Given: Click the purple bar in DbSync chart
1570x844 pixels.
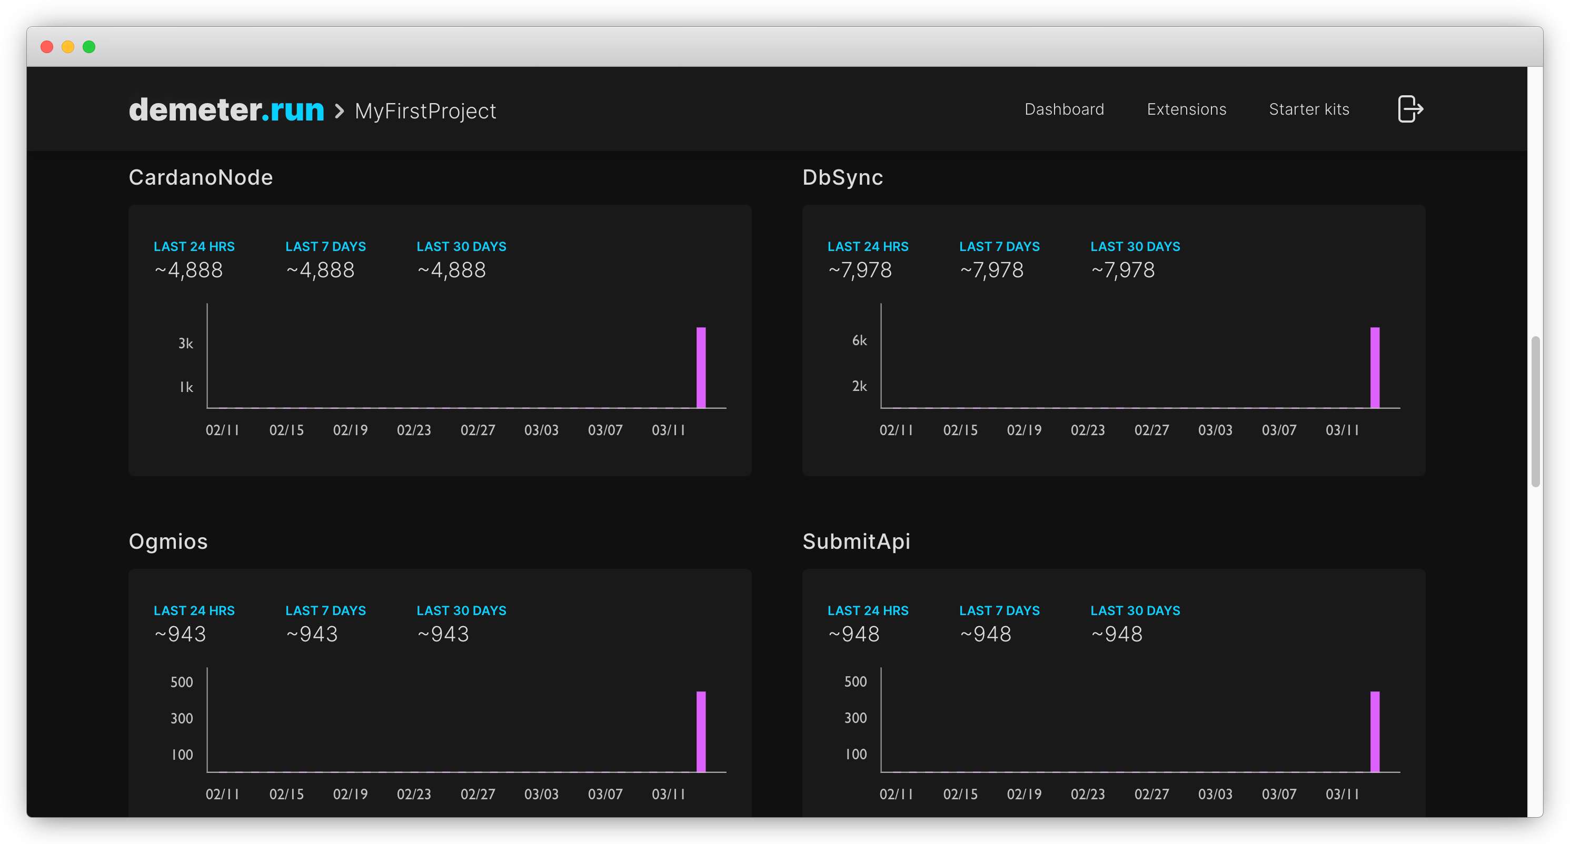Looking at the screenshot, I should point(1375,368).
